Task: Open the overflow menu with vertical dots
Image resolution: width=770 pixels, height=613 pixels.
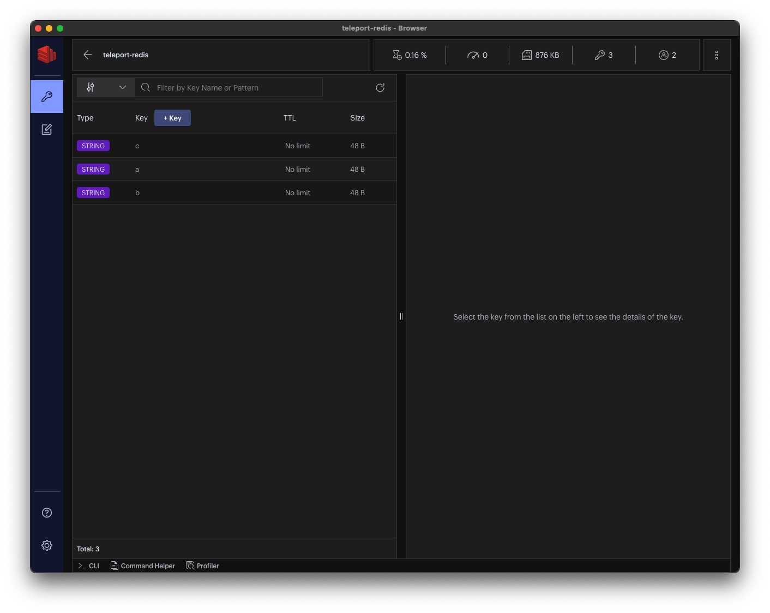Action: click(x=716, y=55)
